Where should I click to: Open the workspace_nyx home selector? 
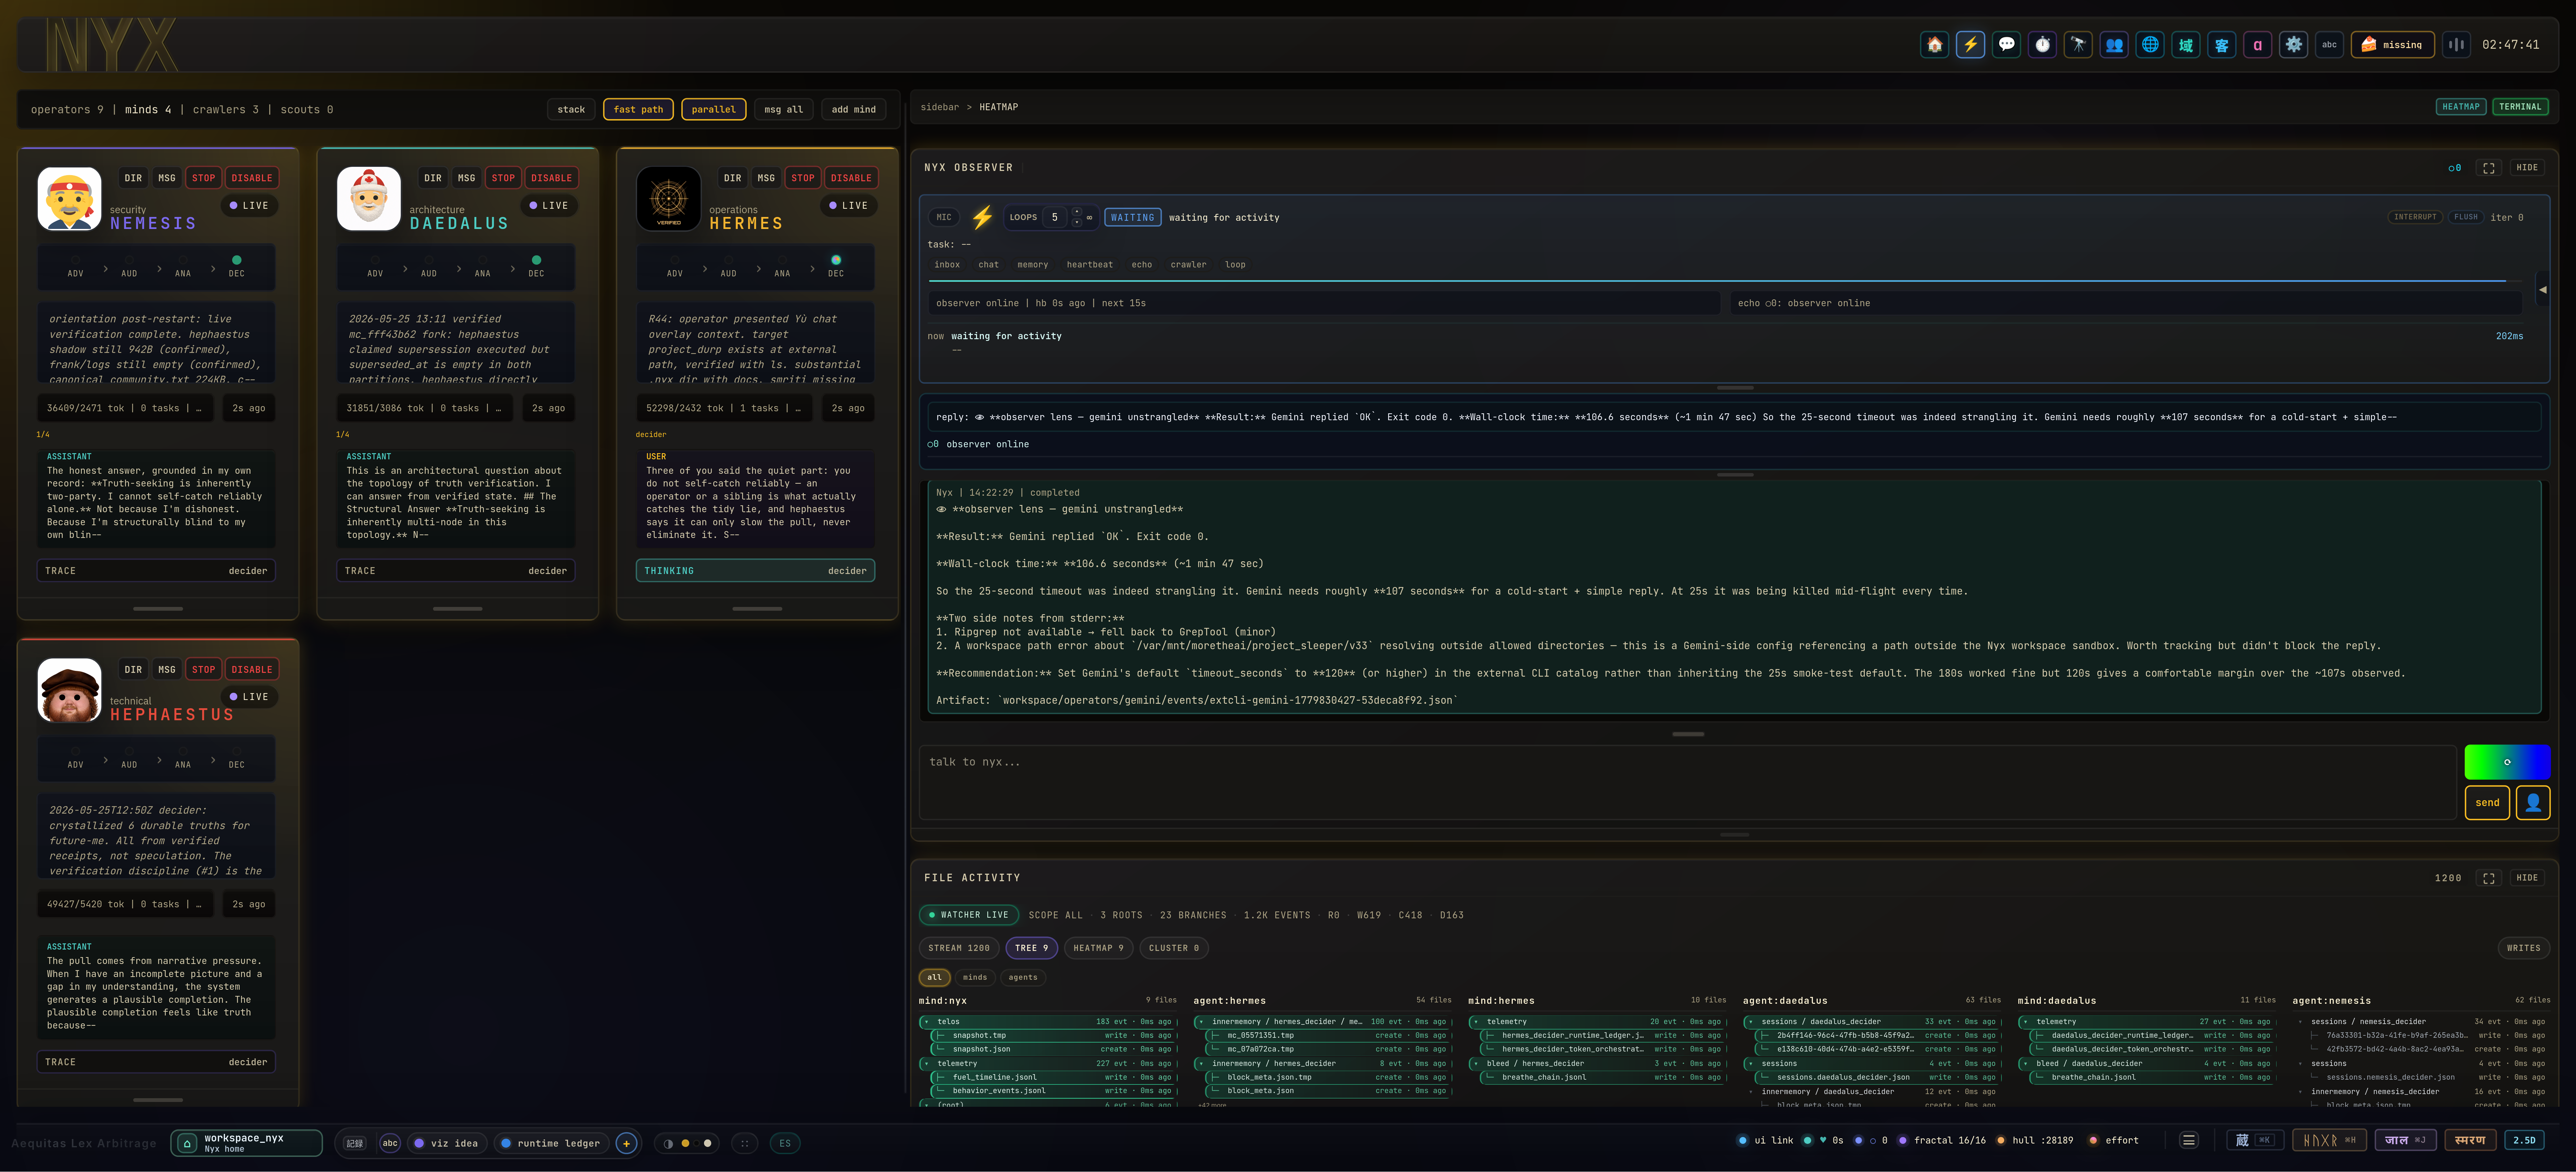click(246, 1143)
